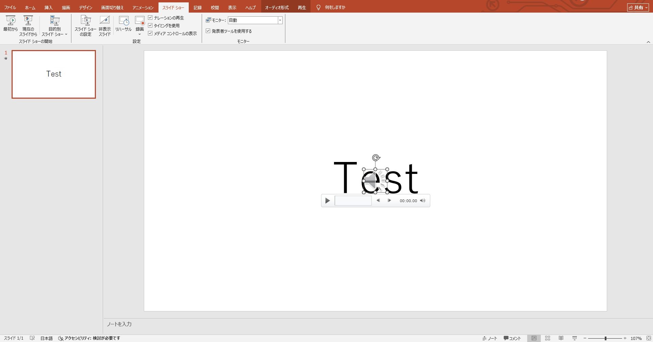
Task: Switch to 再生 tab
Action: [x=302, y=7]
